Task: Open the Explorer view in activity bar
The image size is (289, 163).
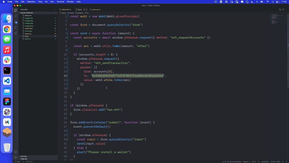Action: [16, 10]
